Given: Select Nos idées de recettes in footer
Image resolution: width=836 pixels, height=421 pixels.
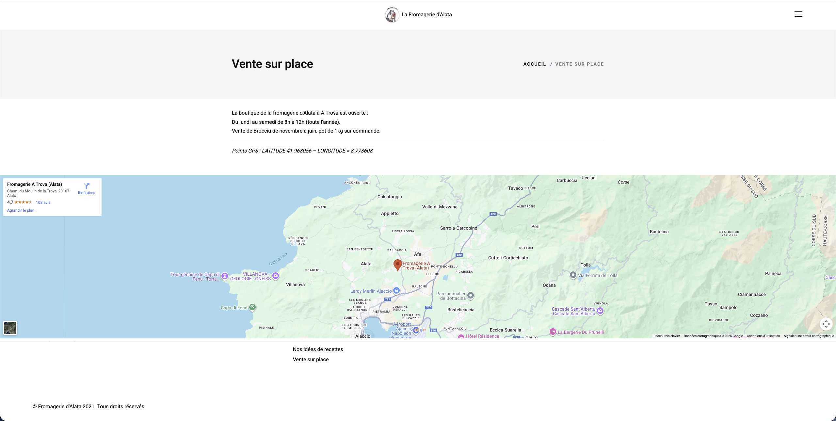Looking at the screenshot, I should [x=318, y=349].
